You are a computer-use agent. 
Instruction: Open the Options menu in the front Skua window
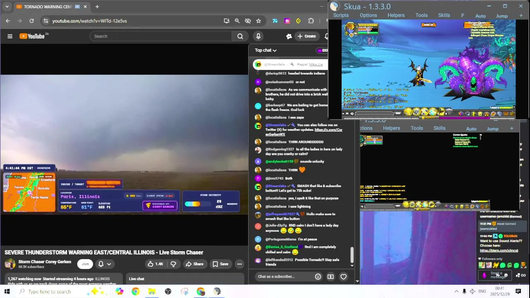[368, 15]
